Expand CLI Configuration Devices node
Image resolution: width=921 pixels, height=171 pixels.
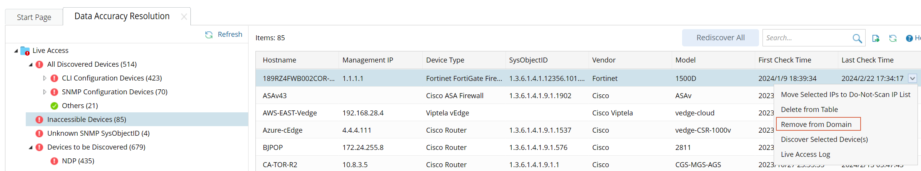(45, 78)
